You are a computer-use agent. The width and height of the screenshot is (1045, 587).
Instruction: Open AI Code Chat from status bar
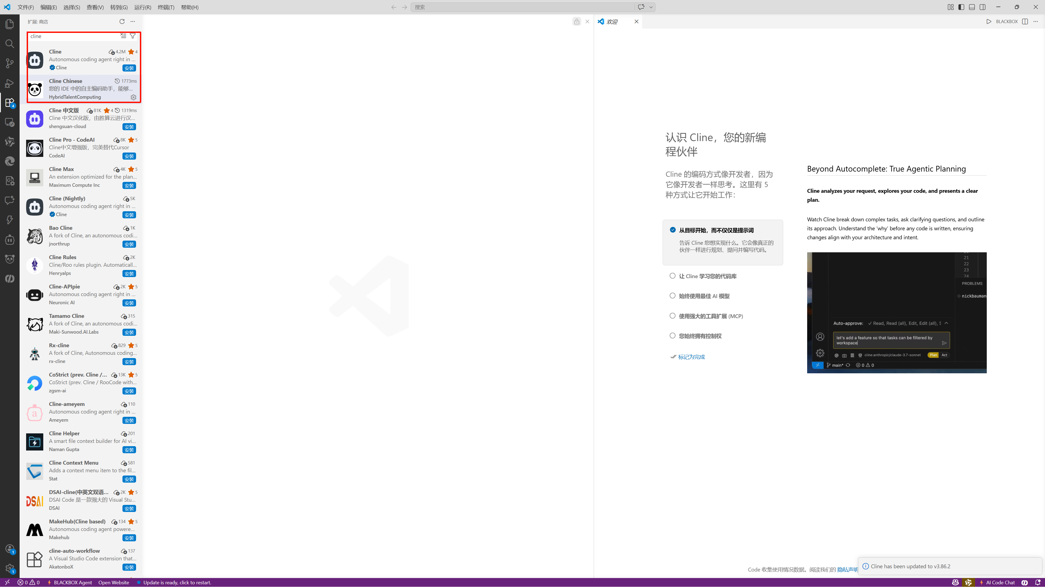click(997, 583)
